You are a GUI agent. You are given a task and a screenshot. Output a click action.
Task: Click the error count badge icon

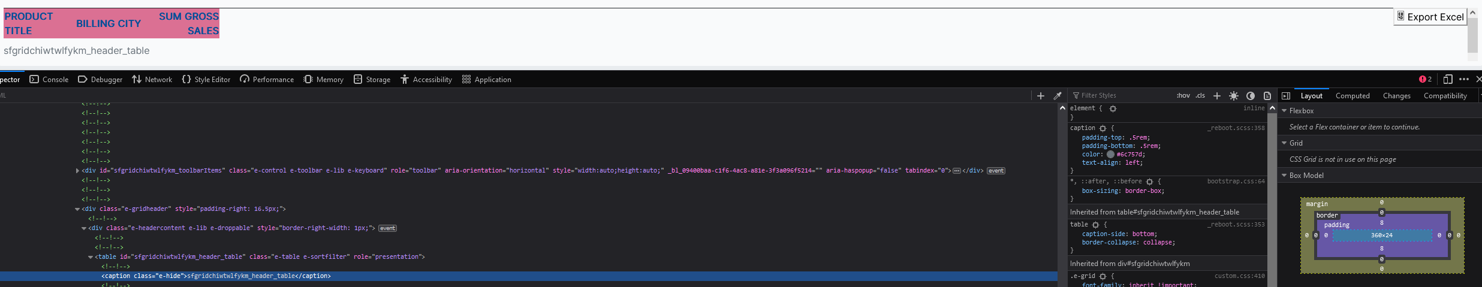[1425, 79]
